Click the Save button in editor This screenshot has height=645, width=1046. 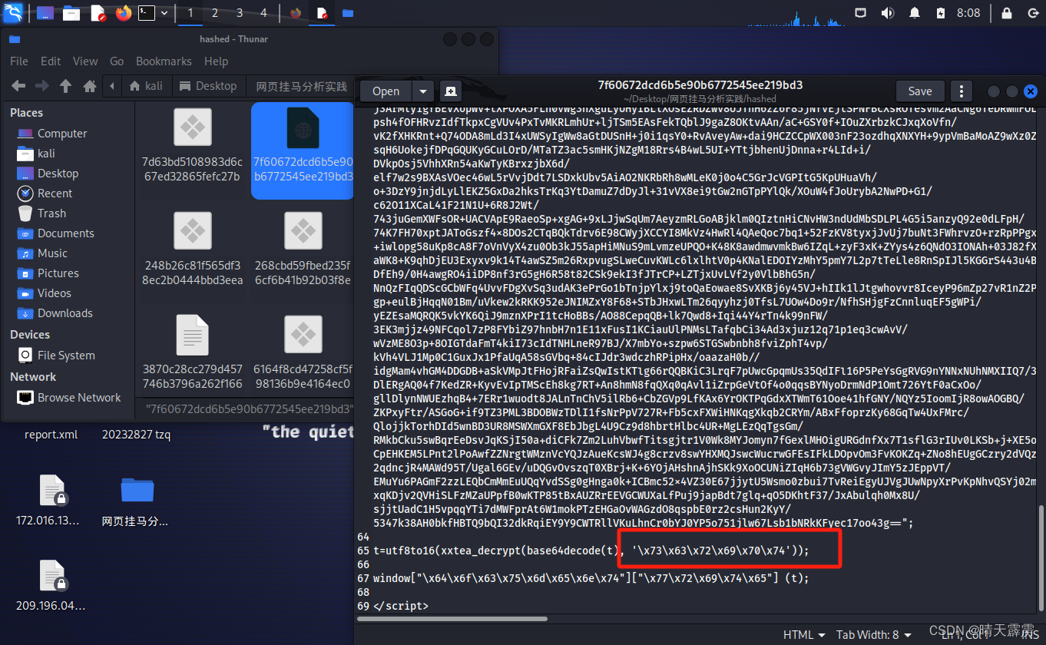click(x=920, y=91)
